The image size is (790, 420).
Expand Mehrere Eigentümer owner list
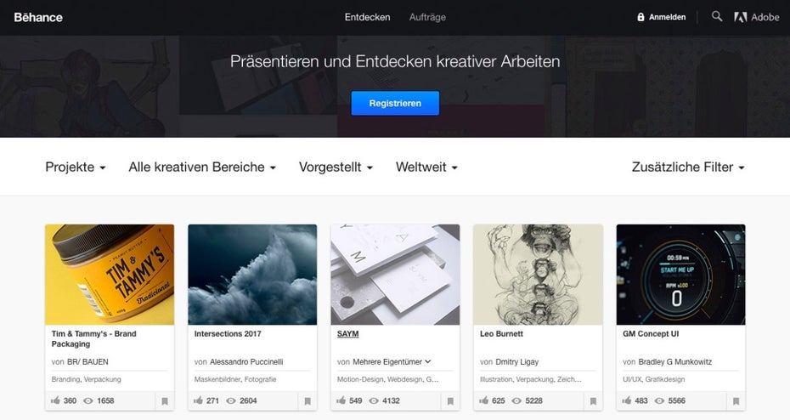(x=392, y=361)
